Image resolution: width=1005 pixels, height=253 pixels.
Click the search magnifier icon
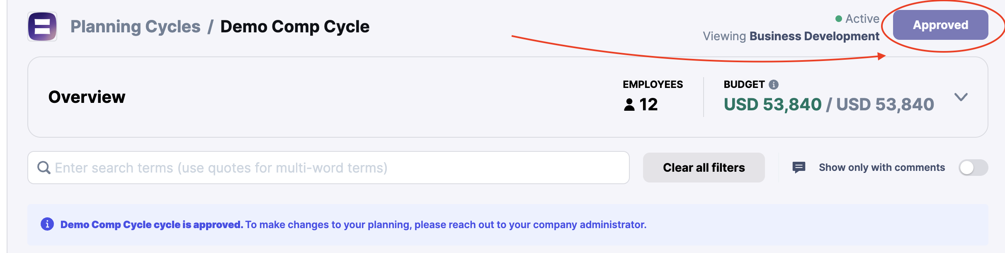[44, 168]
